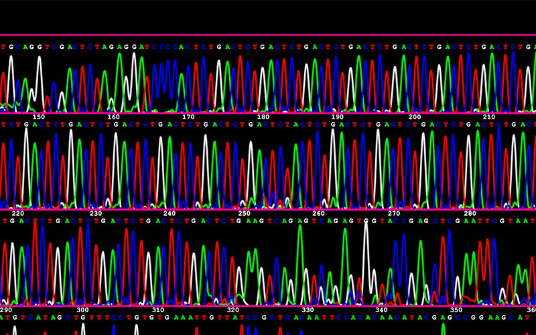
Task: Select position label 270
Action: tap(394, 213)
